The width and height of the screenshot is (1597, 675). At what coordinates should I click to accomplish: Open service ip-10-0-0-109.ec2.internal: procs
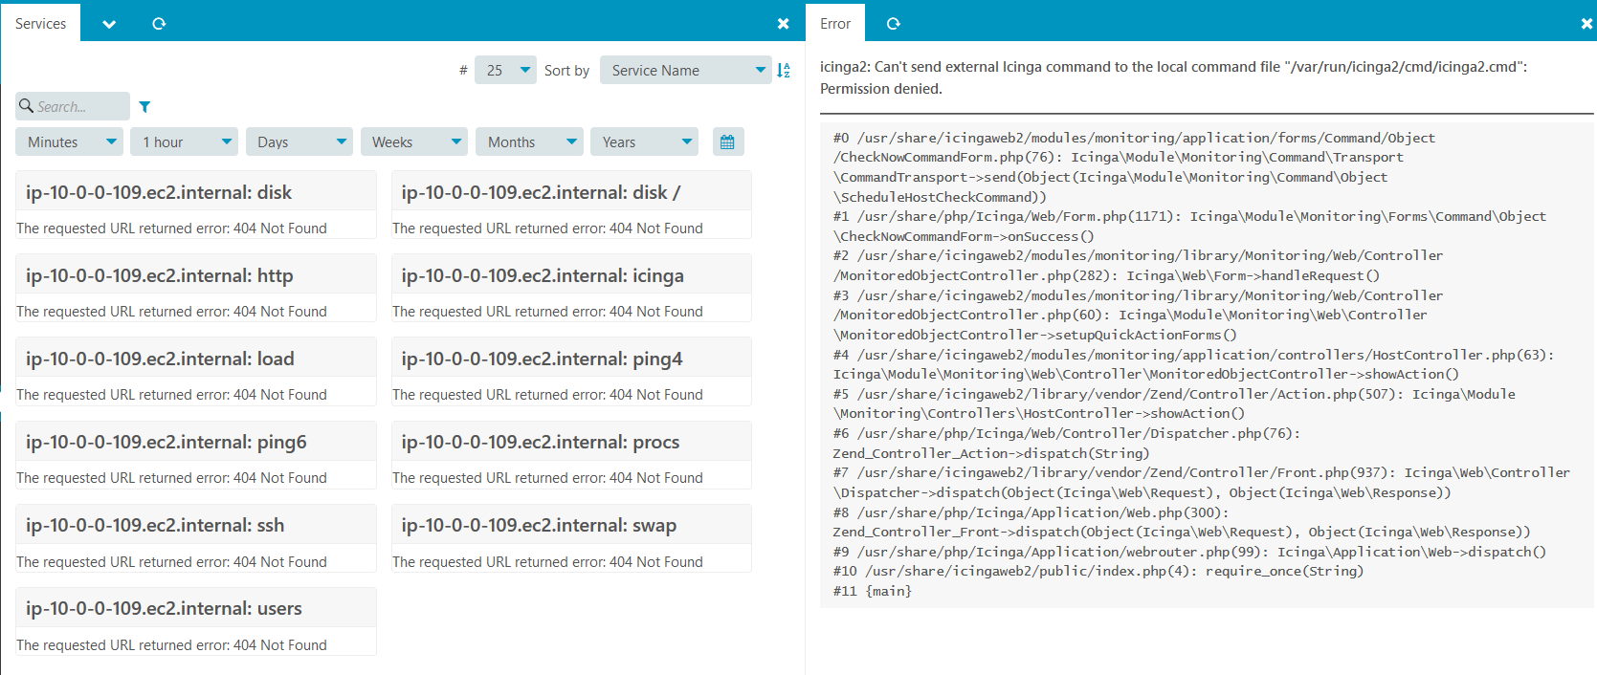pos(541,442)
